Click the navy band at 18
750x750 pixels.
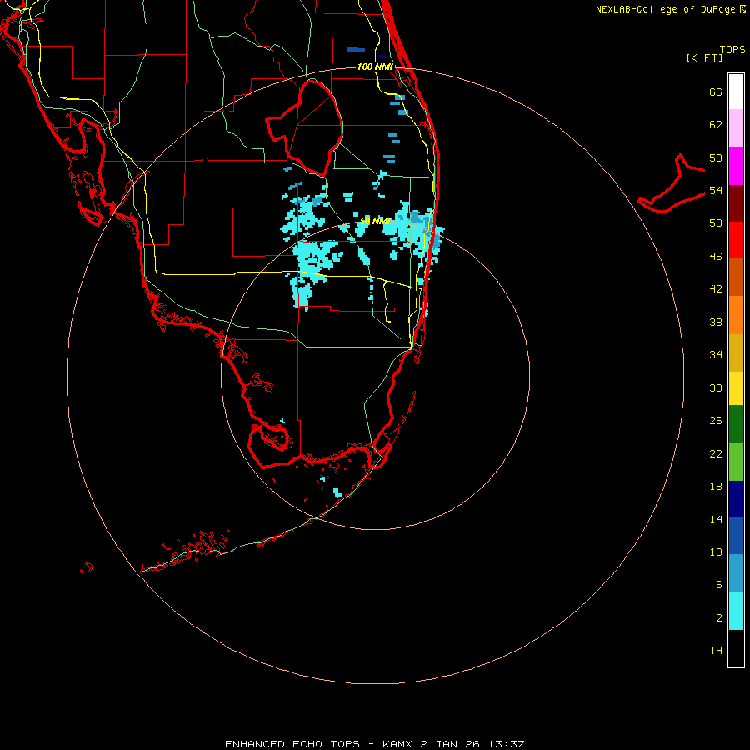click(736, 499)
